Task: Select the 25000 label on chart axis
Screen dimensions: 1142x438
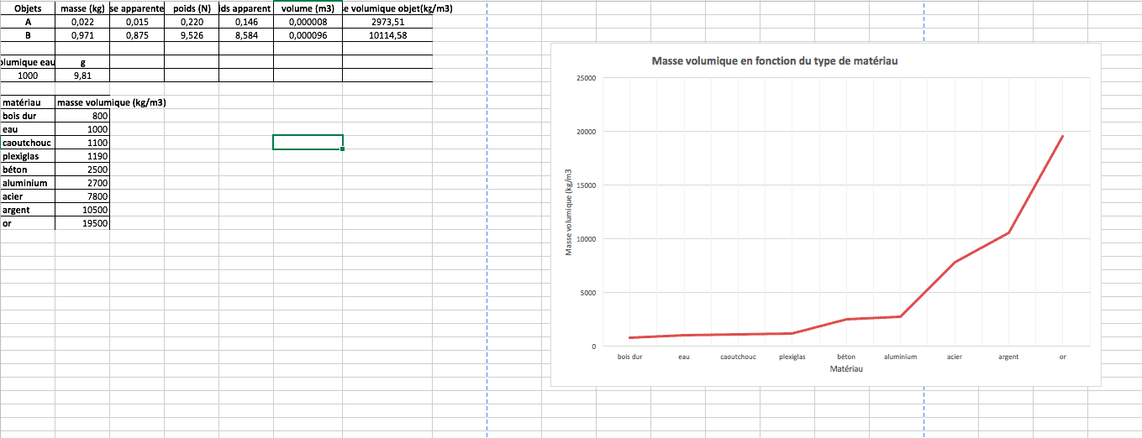Action: (x=586, y=78)
